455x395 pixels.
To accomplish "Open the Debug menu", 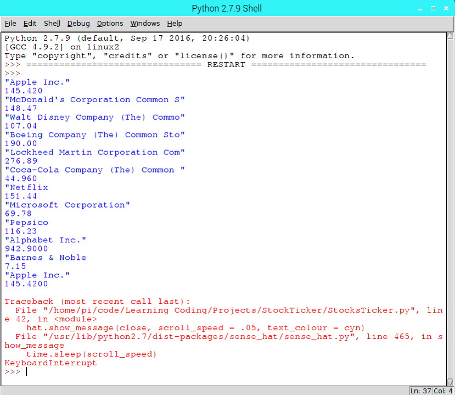I will (x=78, y=24).
